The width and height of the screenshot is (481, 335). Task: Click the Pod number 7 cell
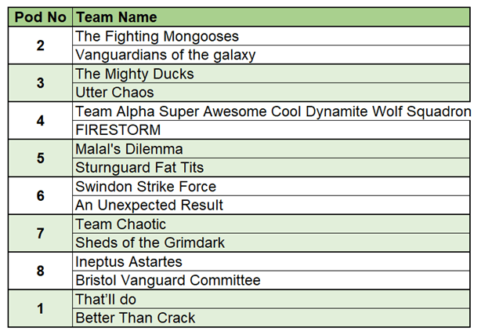(40, 234)
